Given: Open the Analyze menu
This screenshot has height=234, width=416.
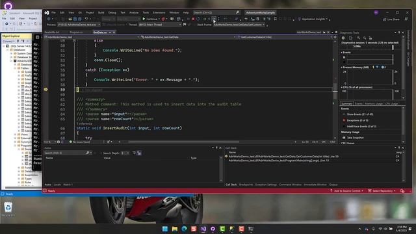Looking at the screenshot, I should point(134,12).
